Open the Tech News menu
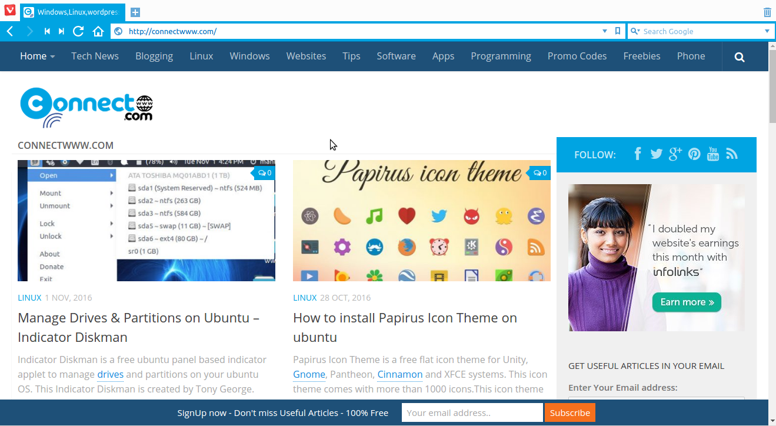 (x=95, y=56)
